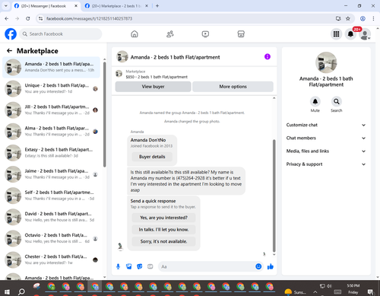Open the Extasy 2 beds conversation

click(51, 153)
